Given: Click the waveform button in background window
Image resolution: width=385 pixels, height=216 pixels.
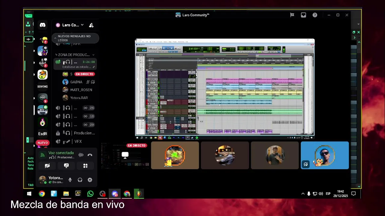Looking at the screenshot, I should click(x=29, y=39).
